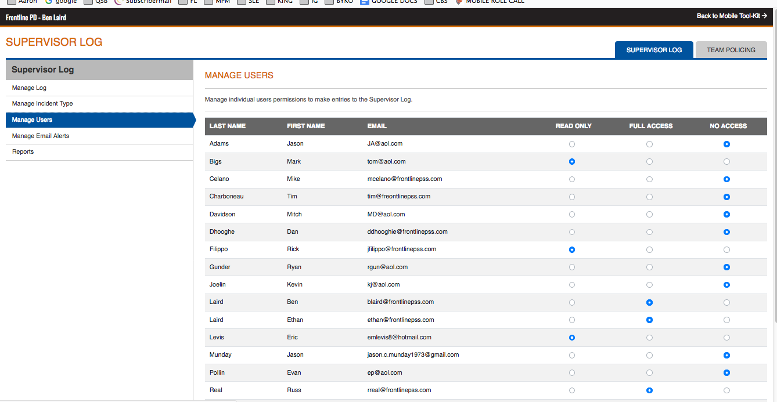Change Ben Laird to Read Only

[x=572, y=303]
